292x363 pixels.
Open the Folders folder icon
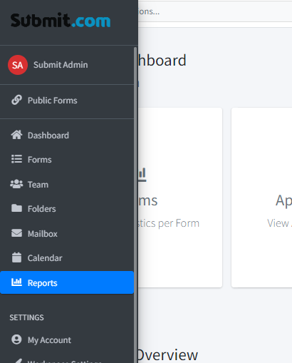(x=16, y=208)
